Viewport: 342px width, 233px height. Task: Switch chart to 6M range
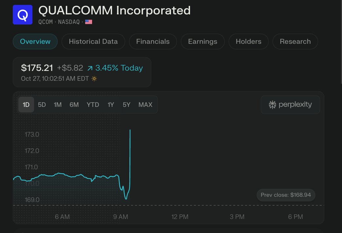(x=74, y=105)
